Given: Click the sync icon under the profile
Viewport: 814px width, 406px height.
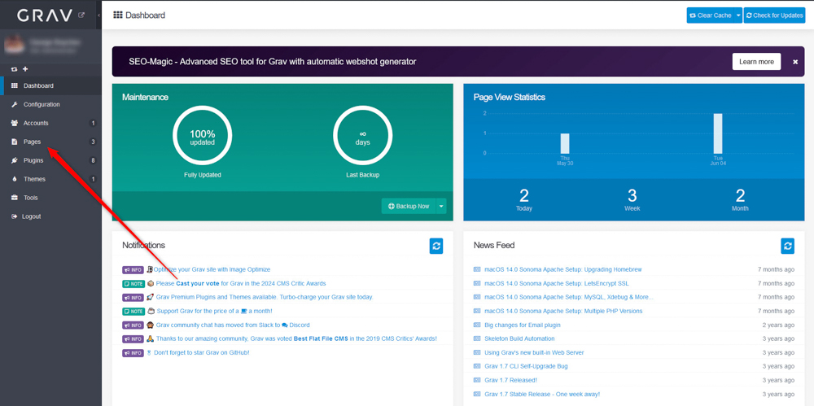Looking at the screenshot, I should (x=15, y=69).
